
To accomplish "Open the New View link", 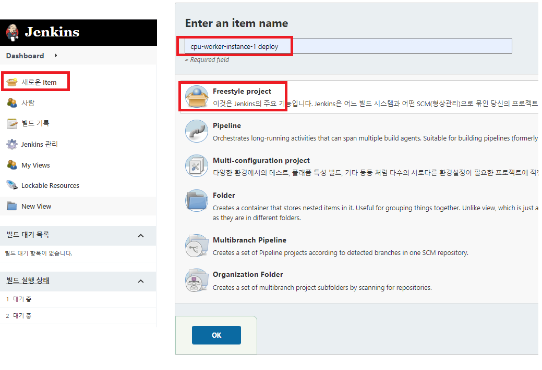I will [37, 206].
